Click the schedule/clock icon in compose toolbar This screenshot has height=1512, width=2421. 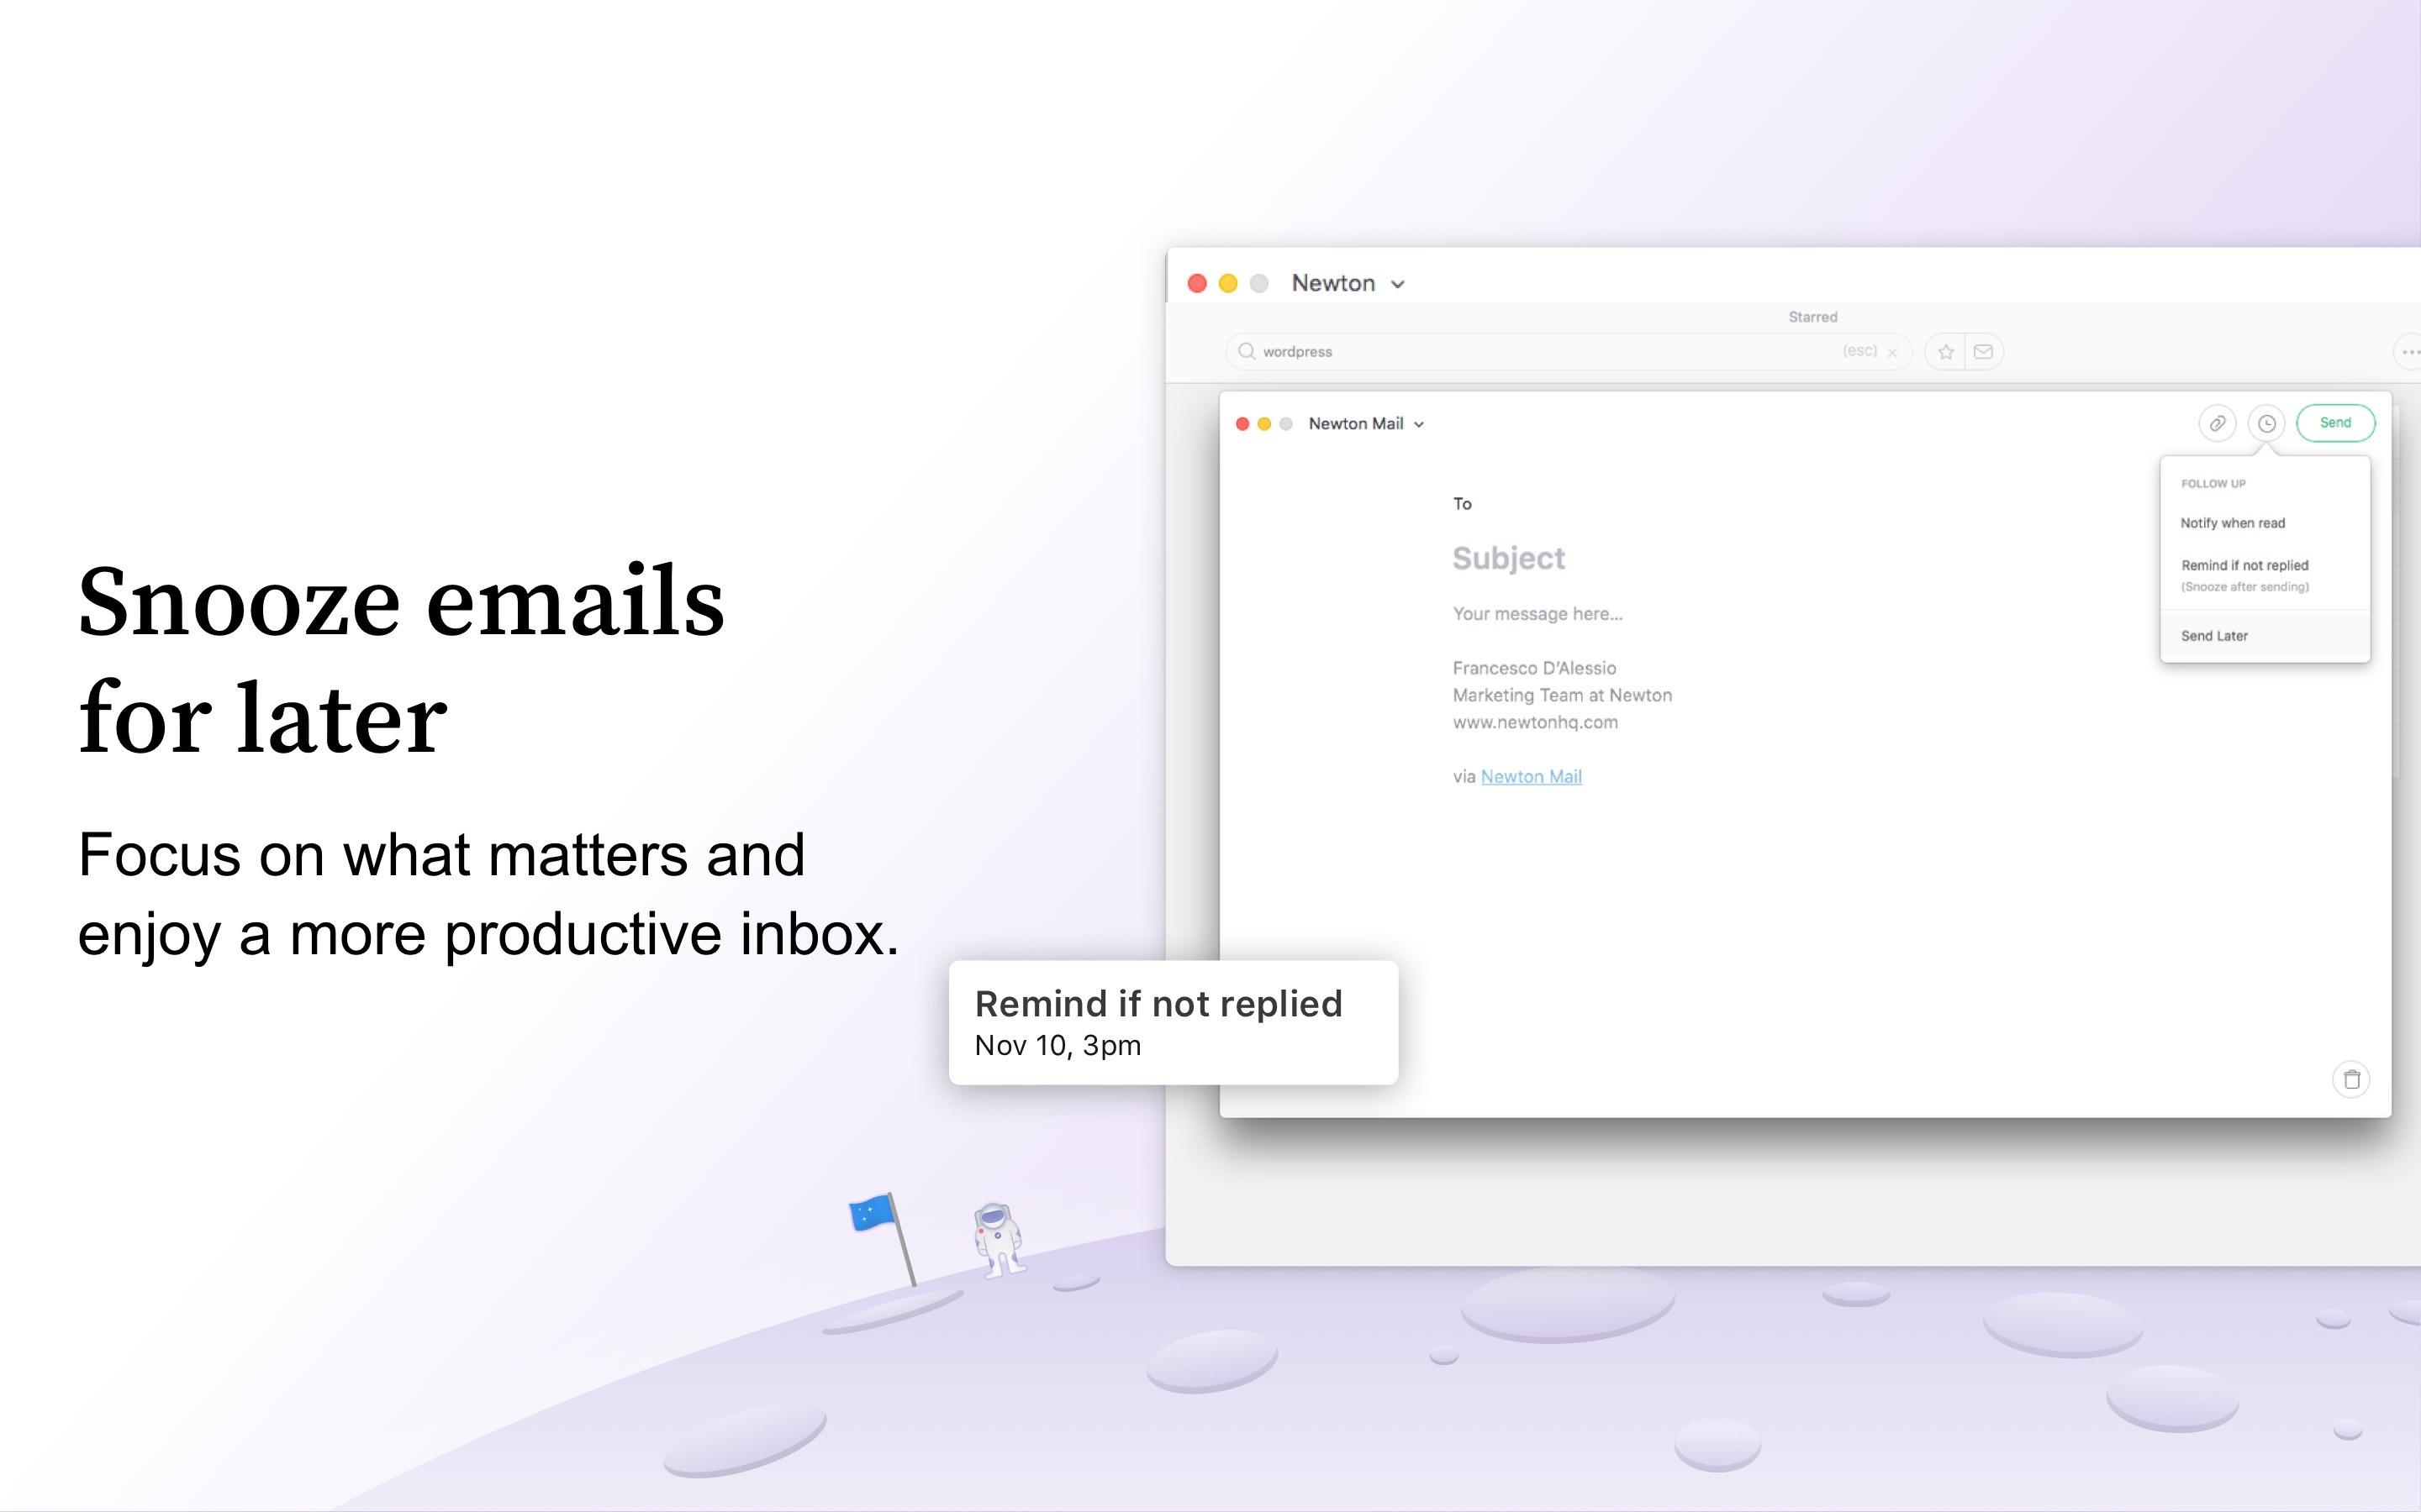click(2265, 423)
